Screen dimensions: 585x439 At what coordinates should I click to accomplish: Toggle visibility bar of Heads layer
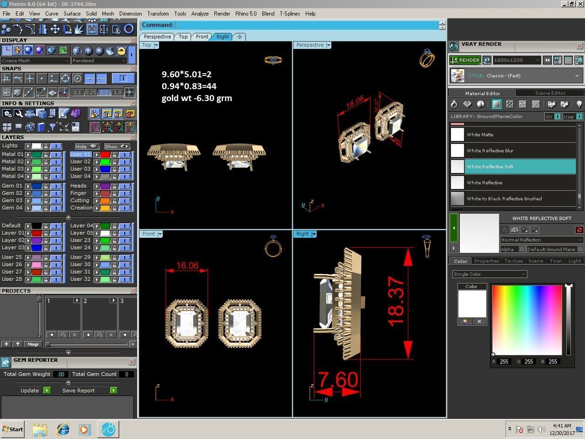click(125, 186)
